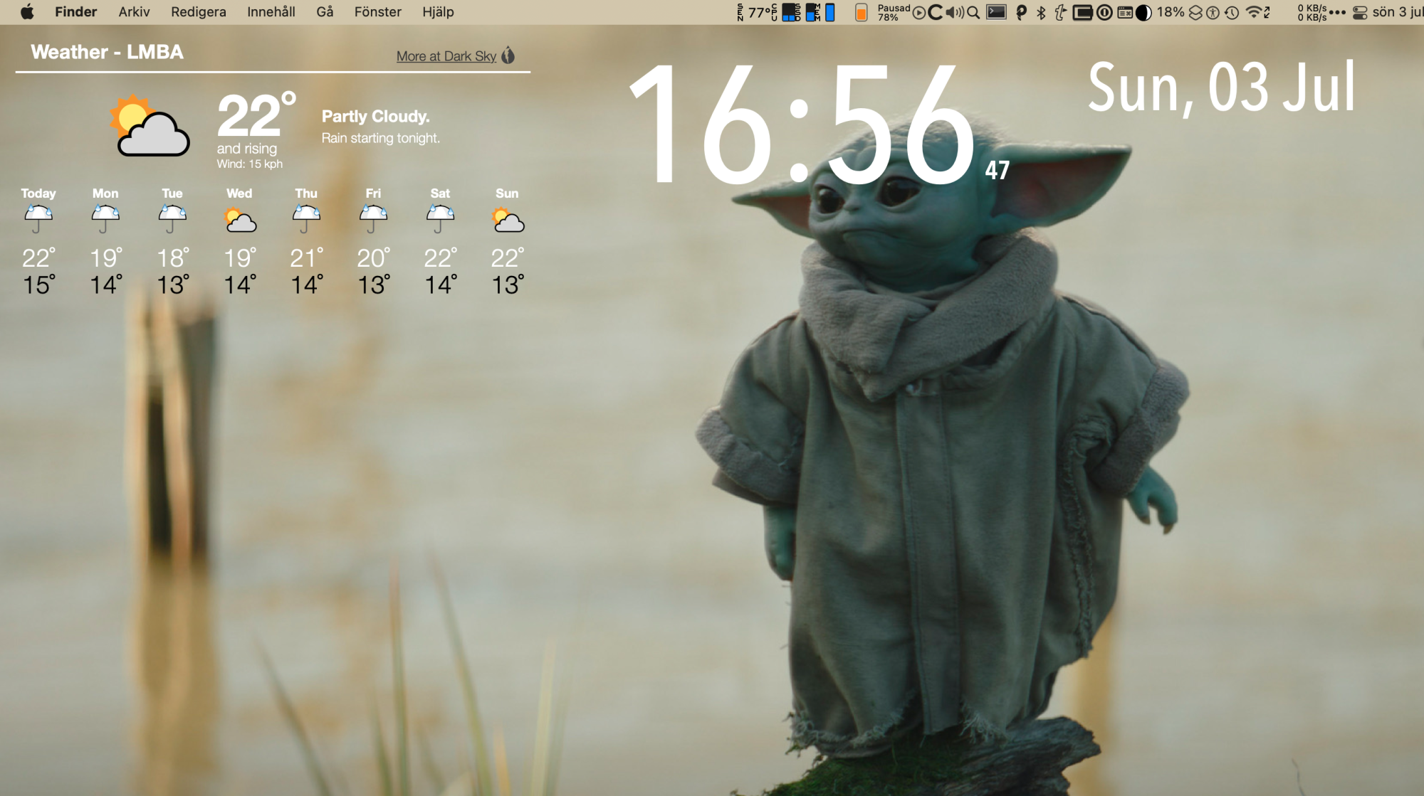The height and width of the screenshot is (796, 1424).
Task: Click the bold C-shaped menu bar icon
Action: [x=936, y=12]
